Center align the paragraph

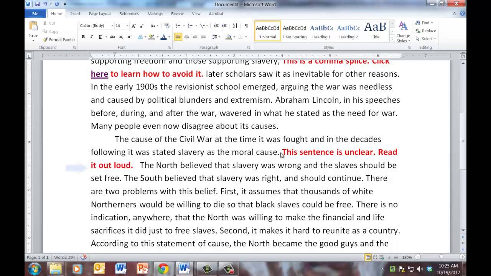click(186, 37)
